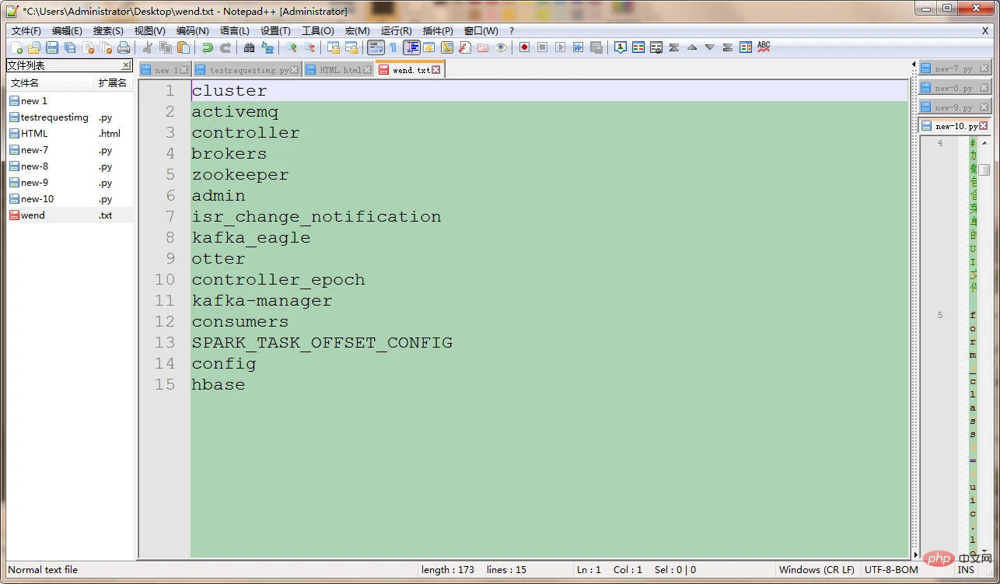The image size is (1000, 584).
Task: Toggle word wrap on the toolbar
Action: (x=375, y=47)
